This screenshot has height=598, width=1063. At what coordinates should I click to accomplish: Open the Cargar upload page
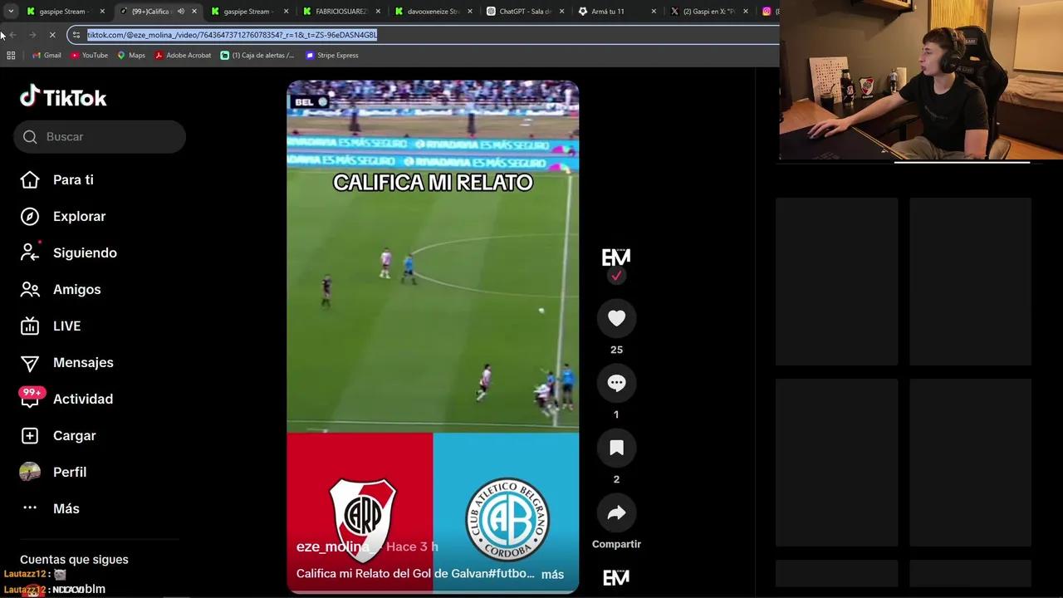tap(75, 435)
